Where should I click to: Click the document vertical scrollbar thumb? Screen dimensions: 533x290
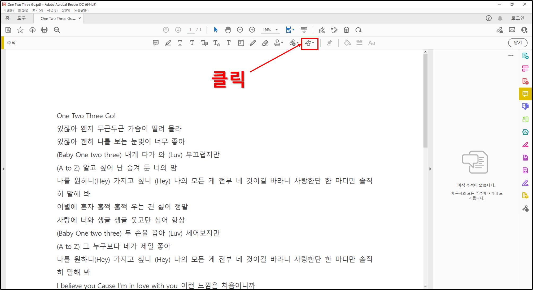pos(425,101)
